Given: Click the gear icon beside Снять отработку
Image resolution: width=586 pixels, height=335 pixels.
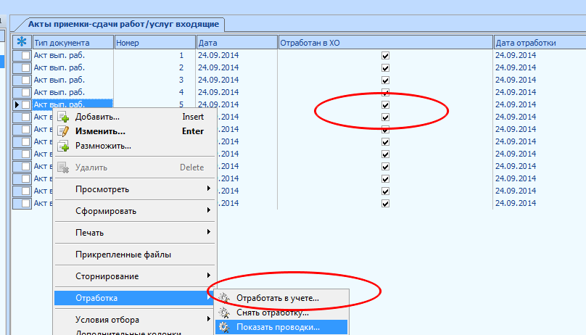Looking at the screenshot, I should [x=225, y=313].
